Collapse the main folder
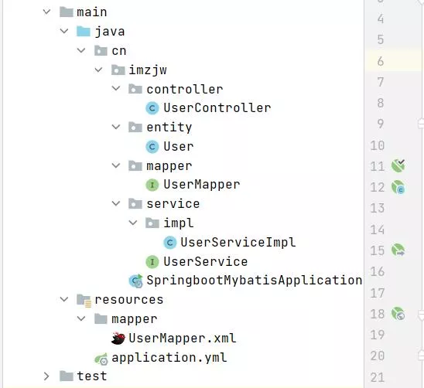 [46, 12]
